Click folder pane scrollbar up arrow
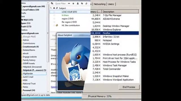This screenshot has height=101, width=181. pos(48,3)
